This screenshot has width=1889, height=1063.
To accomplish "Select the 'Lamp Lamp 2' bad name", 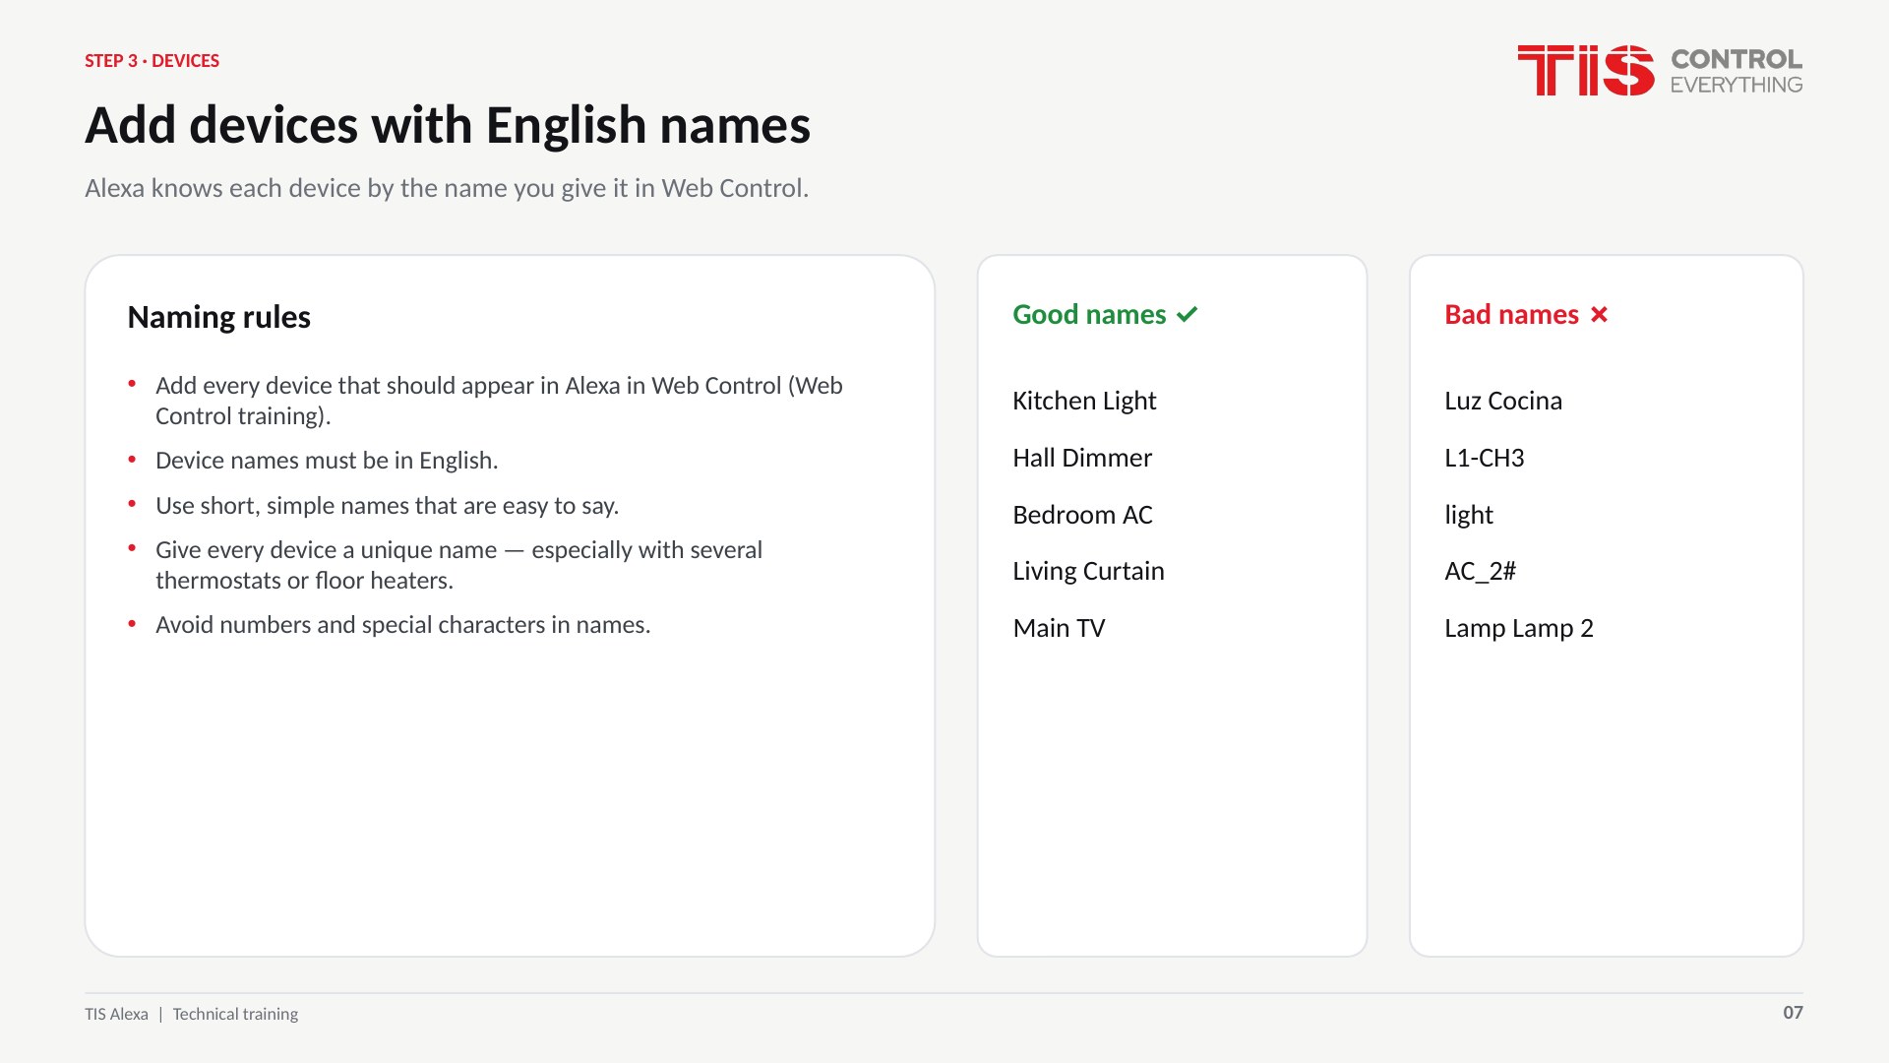I will tap(1518, 628).
